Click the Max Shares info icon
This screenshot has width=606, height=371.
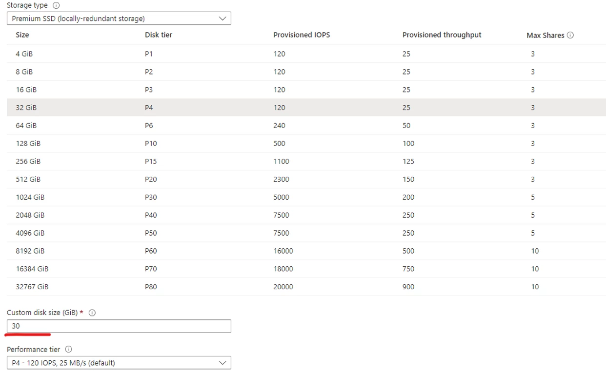coord(570,36)
